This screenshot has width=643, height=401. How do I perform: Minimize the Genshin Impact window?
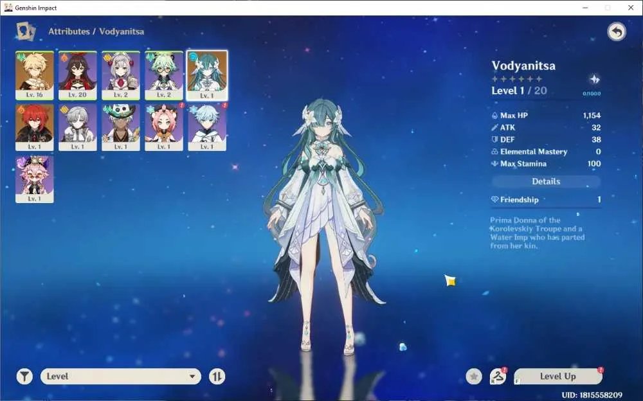[x=585, y=8]
